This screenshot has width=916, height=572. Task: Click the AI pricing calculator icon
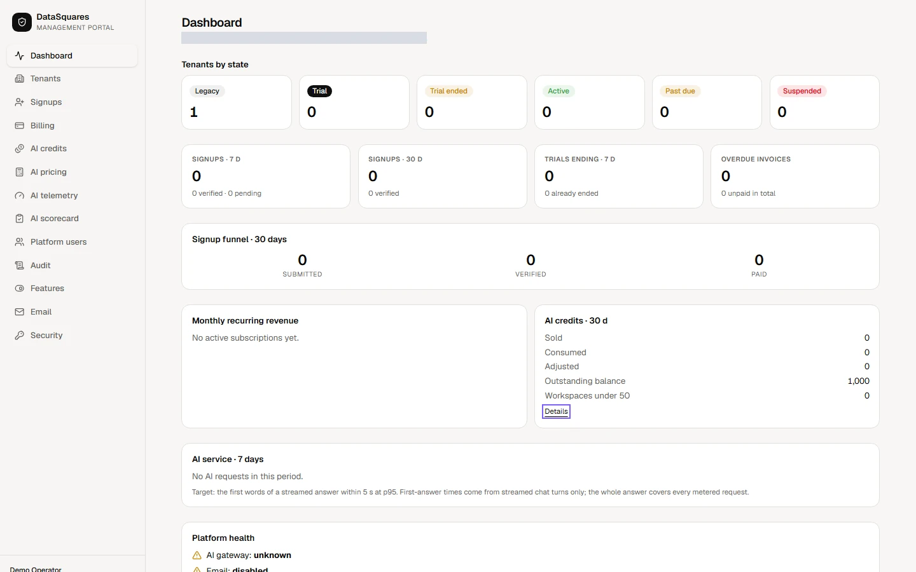tap(20, 172)
